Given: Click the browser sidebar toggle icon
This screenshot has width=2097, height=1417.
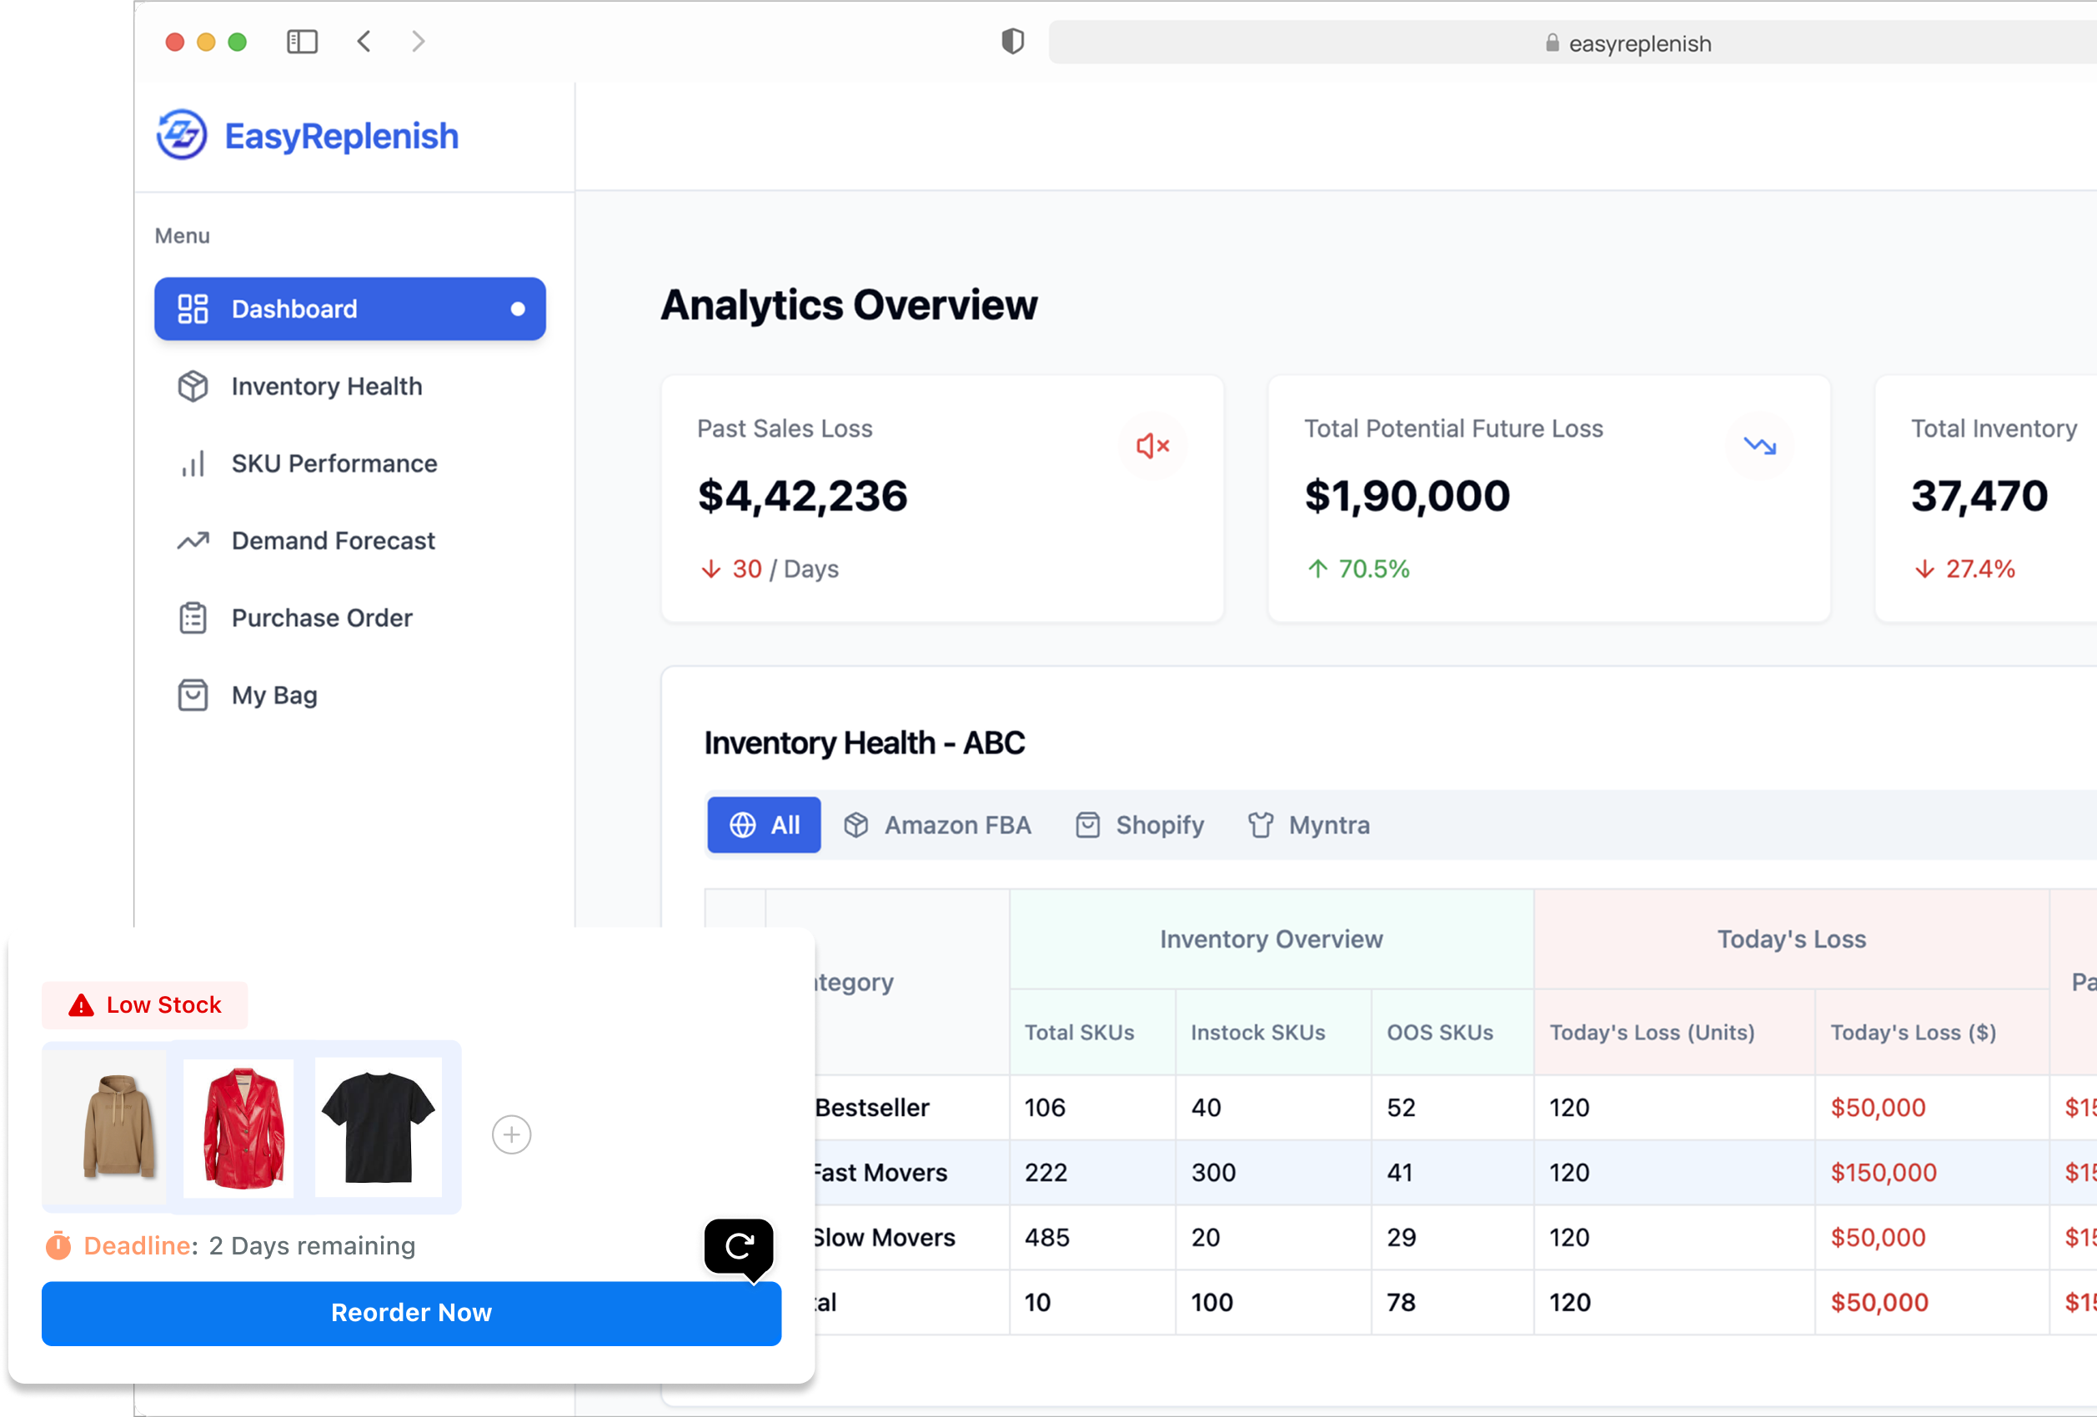Looking at the screenshot, I should 303,42.
